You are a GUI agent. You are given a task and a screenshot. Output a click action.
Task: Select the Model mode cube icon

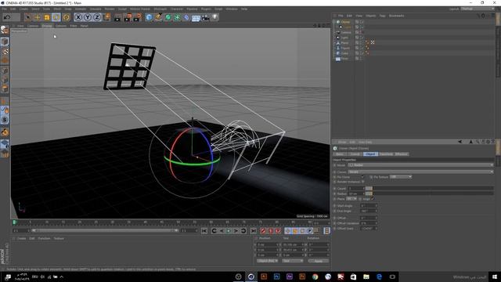coord(5,42)
